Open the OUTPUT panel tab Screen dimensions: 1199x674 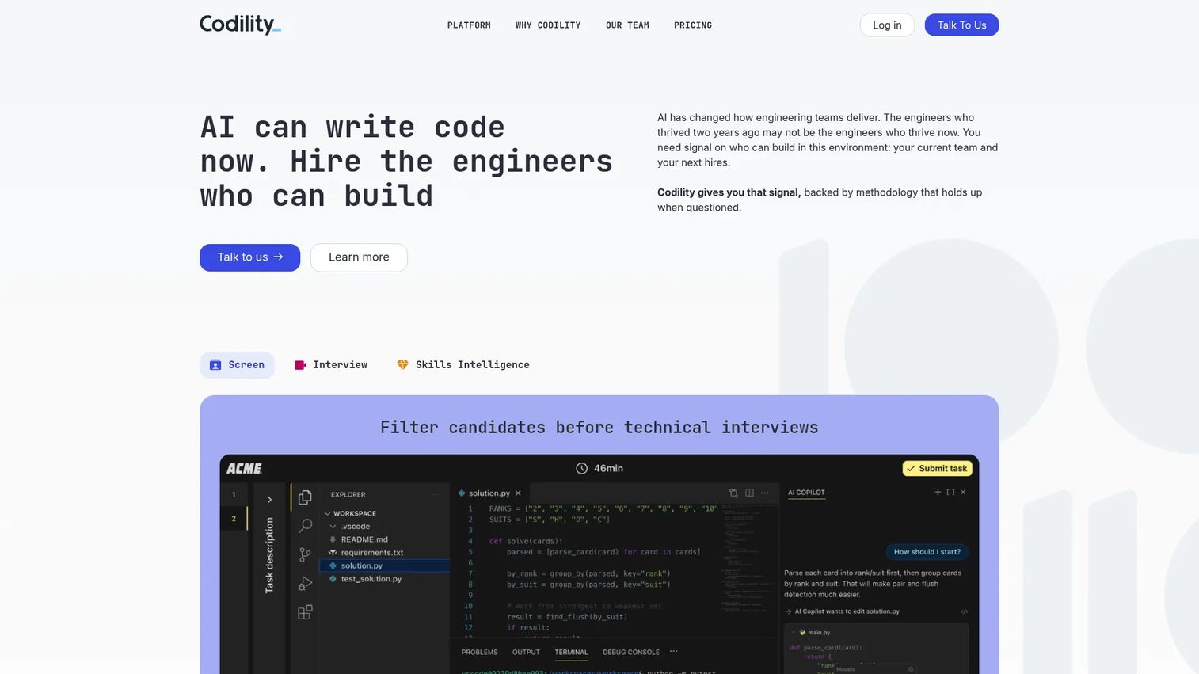pos(526,653)
